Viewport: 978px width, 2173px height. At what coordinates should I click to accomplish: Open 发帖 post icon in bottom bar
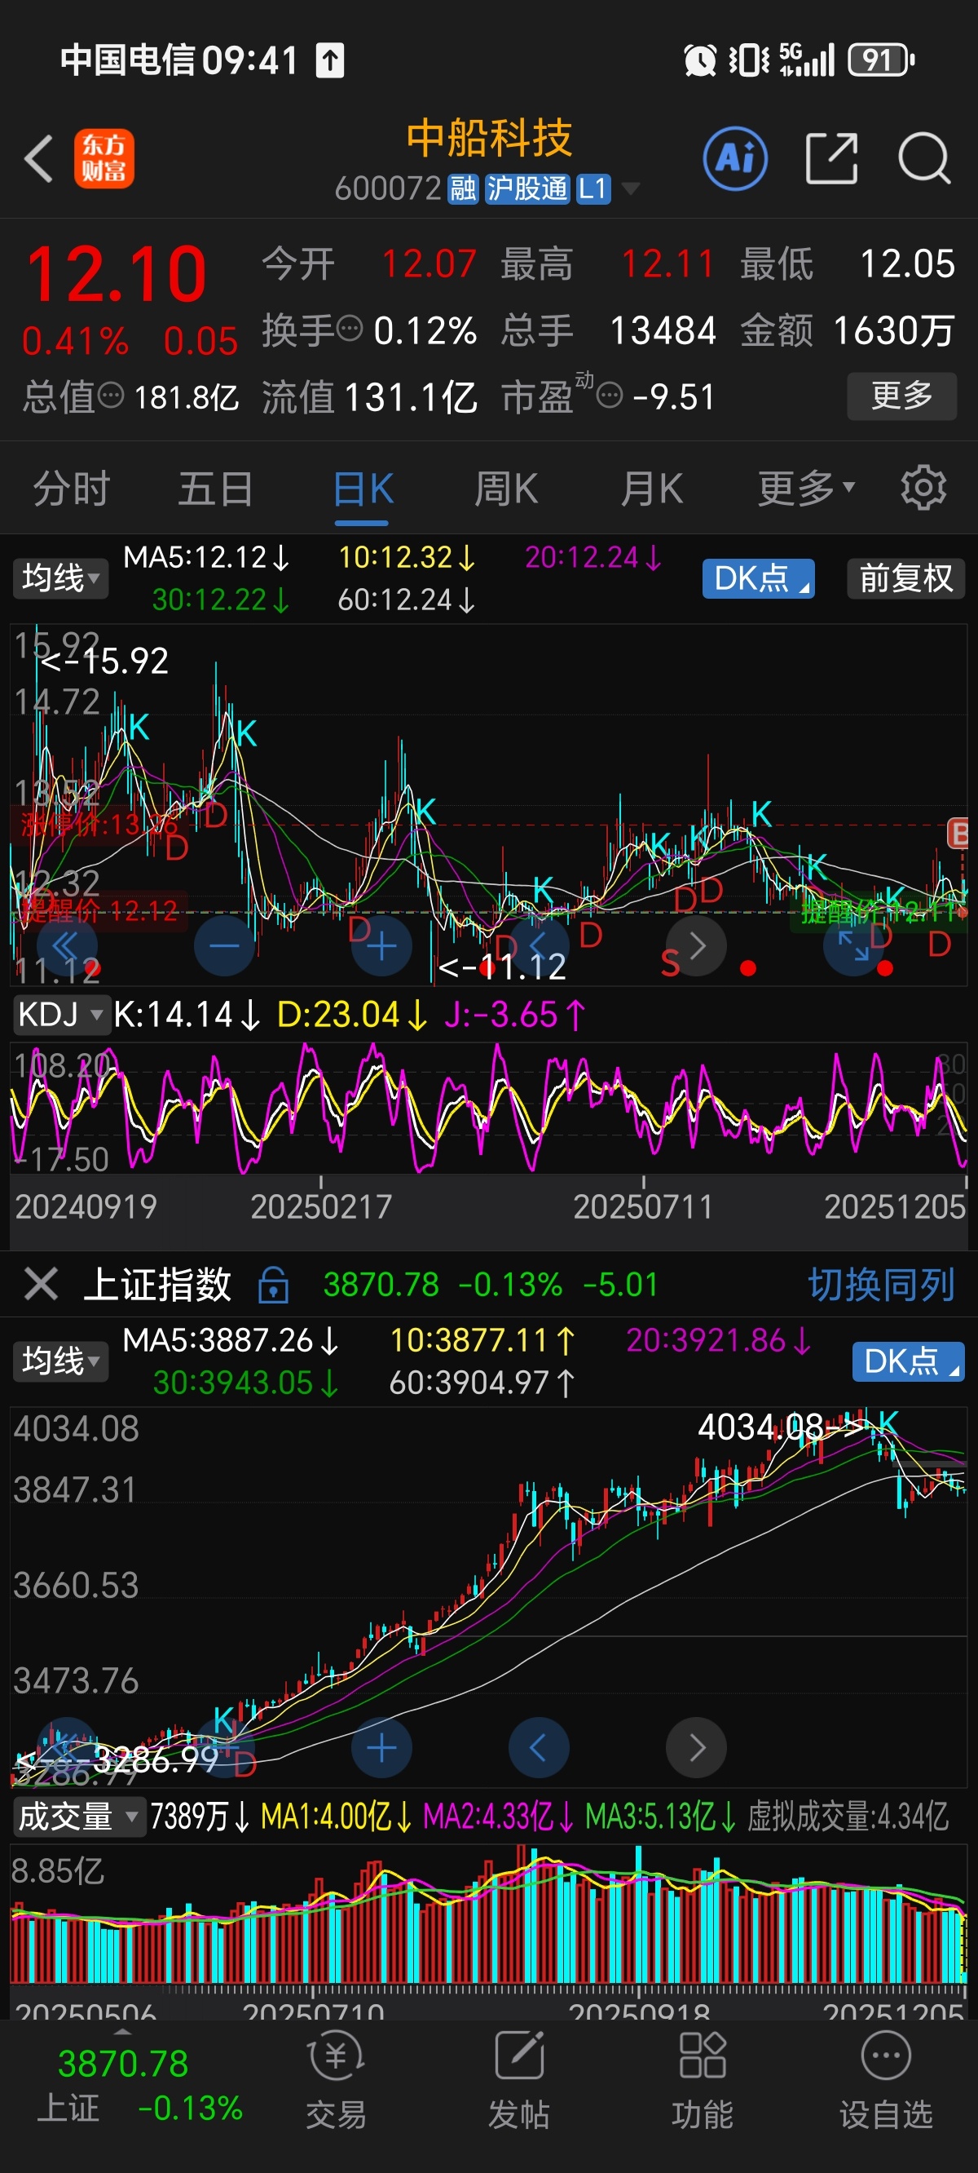(519, 2080)
